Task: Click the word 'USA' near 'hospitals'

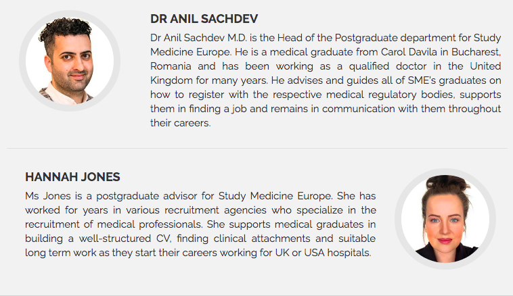Action: coord(315,253)
